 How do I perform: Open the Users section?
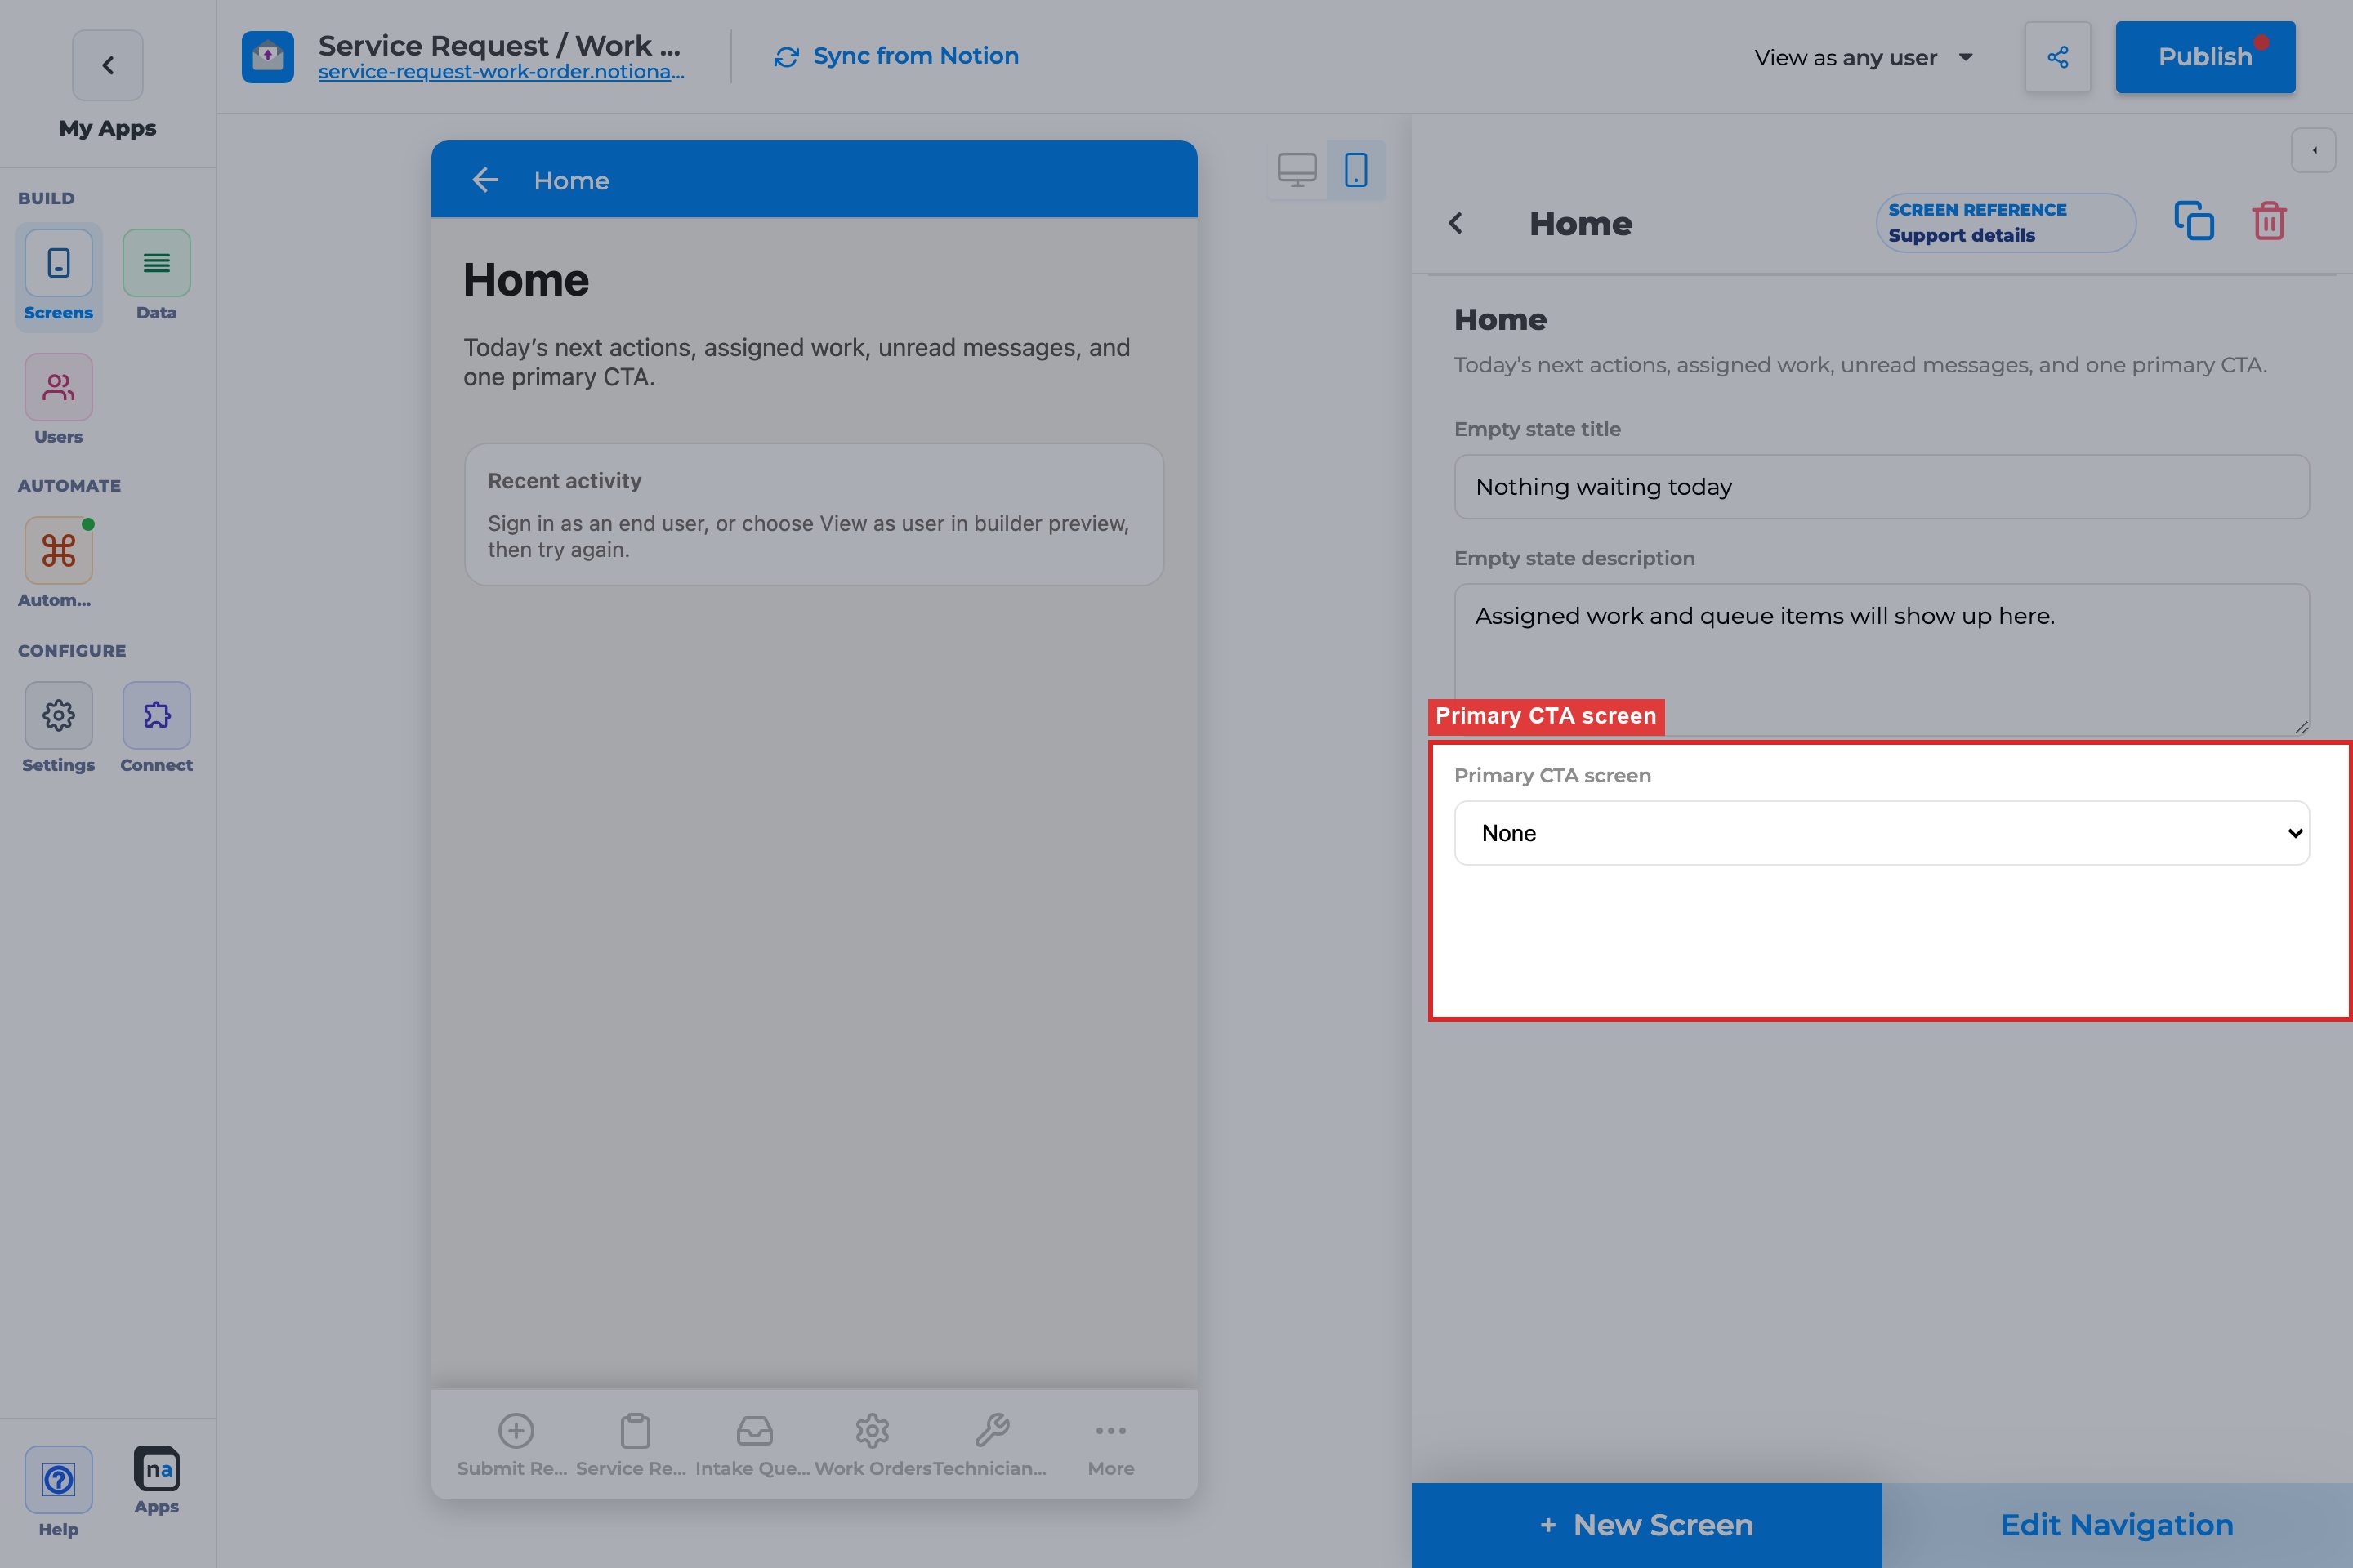point(58,400)
